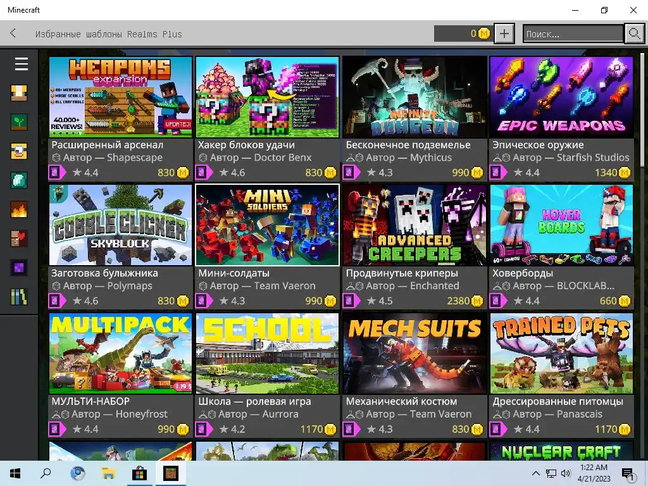Viewport: 648px width, 486px height.
Task: Open Mini Soldiers thumbnail
Action: click(268, 225)
